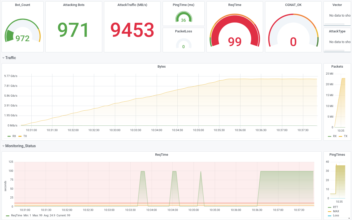Click the Vector panel horizontal scrollbar
This screenshot has width=352, height=220.
point(334,24)
